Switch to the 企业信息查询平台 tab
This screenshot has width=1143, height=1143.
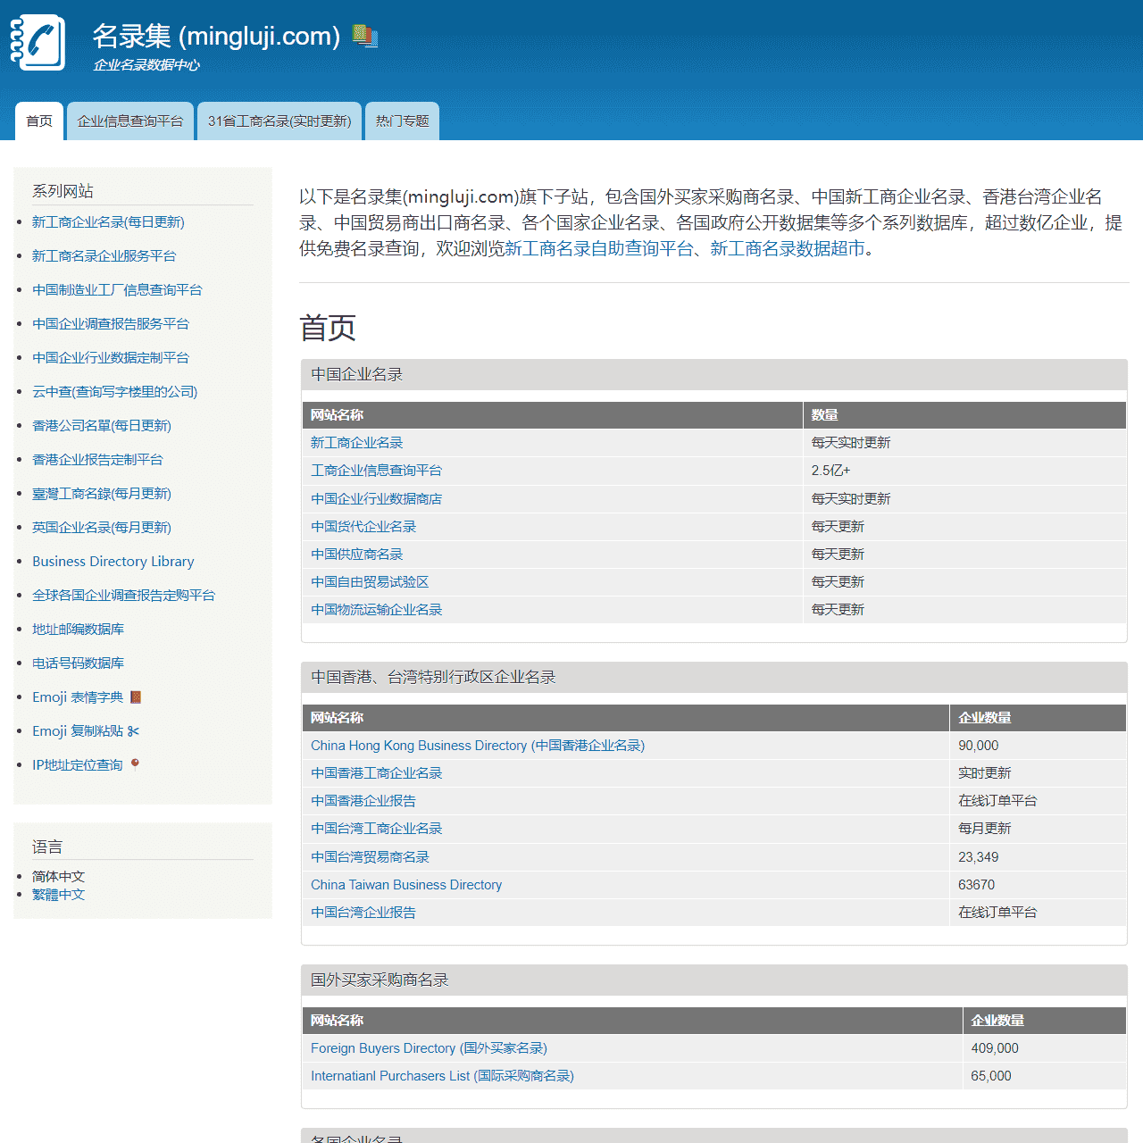coord(130,121)
